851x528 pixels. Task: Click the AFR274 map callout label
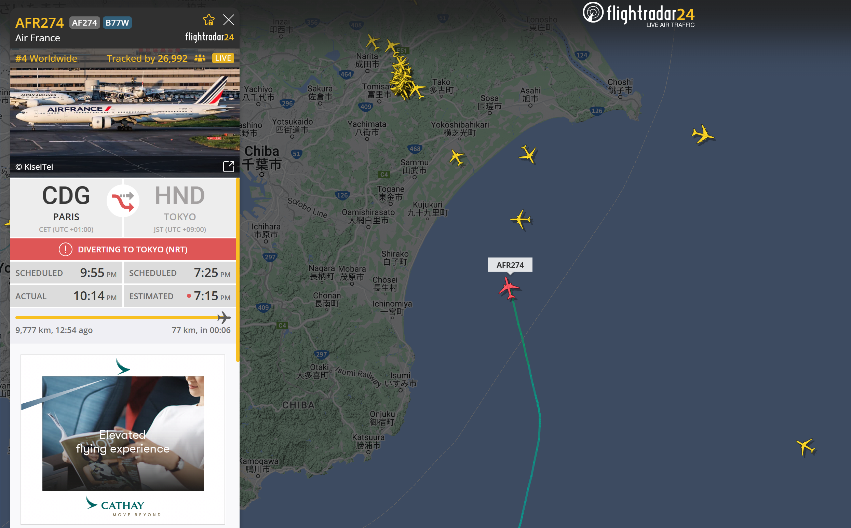pyautogui.click(x=510, y=265)
